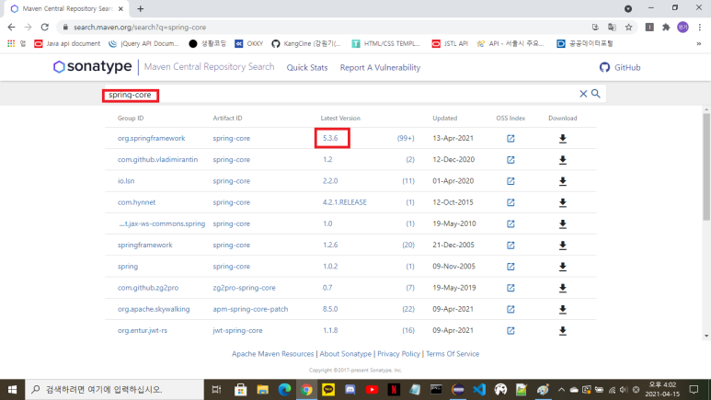
Task: Click the Windows taskbar search box
Action: tap(114, 390)
